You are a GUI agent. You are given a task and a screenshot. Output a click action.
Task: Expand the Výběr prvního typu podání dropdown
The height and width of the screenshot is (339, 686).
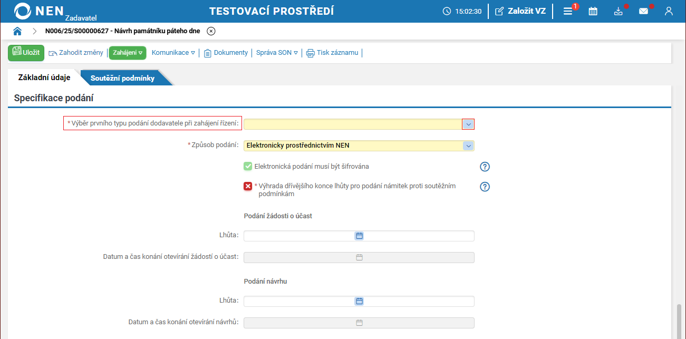coord(468,124)
